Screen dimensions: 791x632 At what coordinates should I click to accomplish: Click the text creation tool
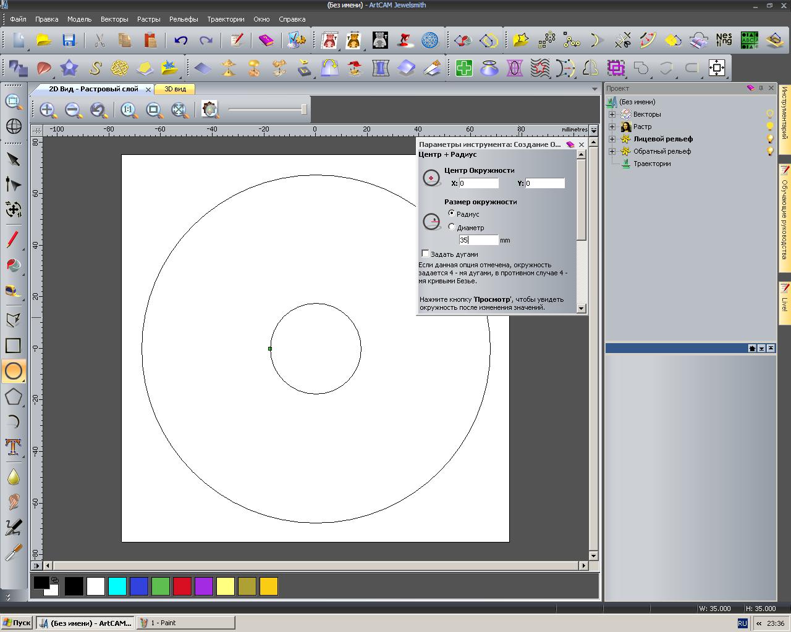pos(14,447)
